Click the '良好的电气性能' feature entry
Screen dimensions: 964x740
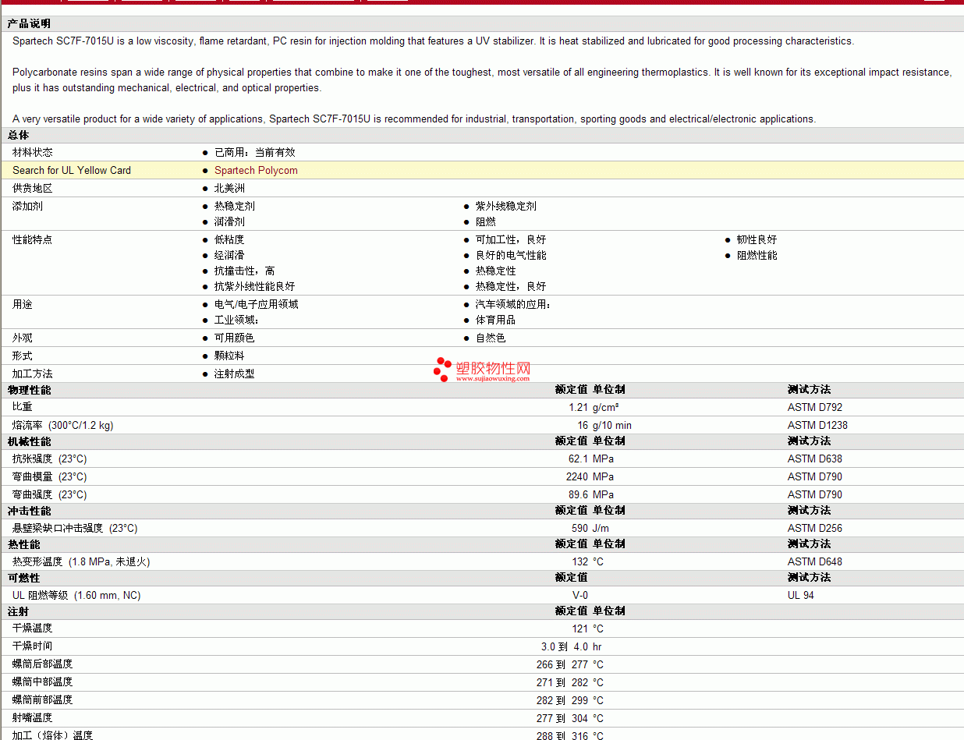[511, 255]
